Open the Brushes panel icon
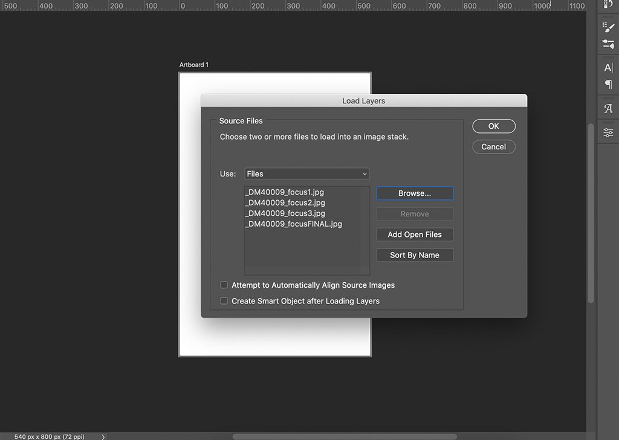 point(608,27)
